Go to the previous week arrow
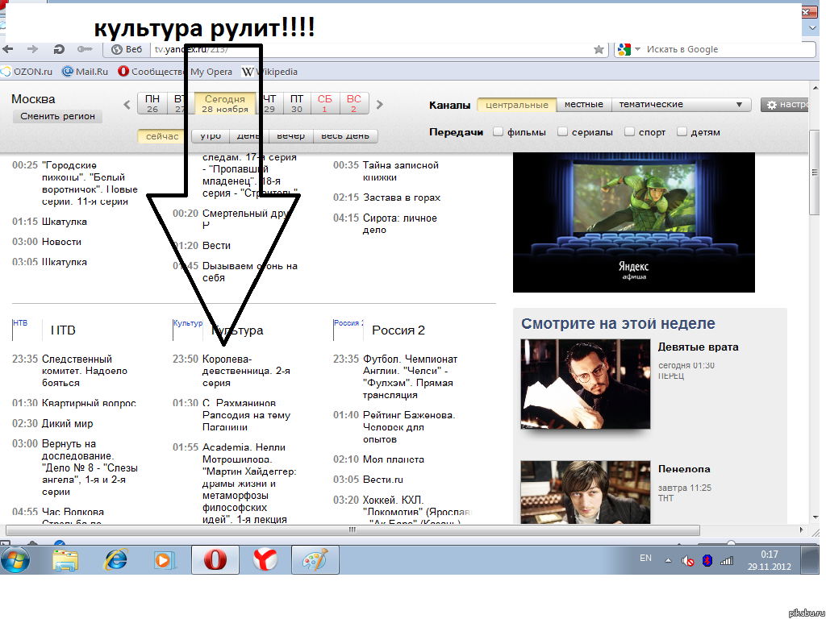 [127, 104]
